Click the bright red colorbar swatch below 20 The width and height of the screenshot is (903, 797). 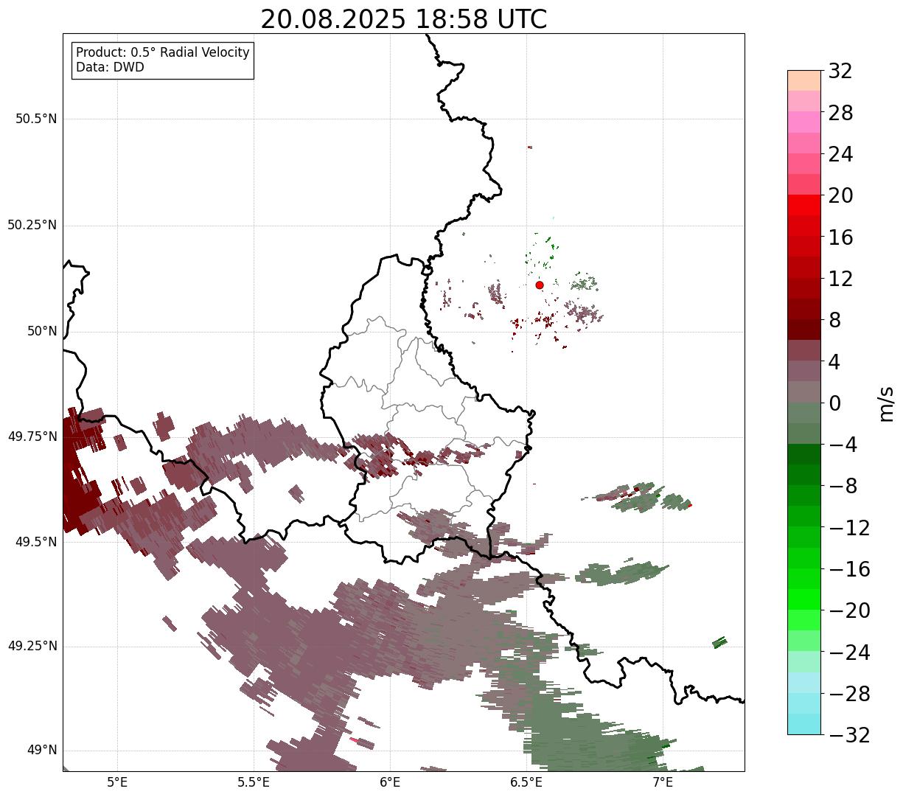click(804, 205)
